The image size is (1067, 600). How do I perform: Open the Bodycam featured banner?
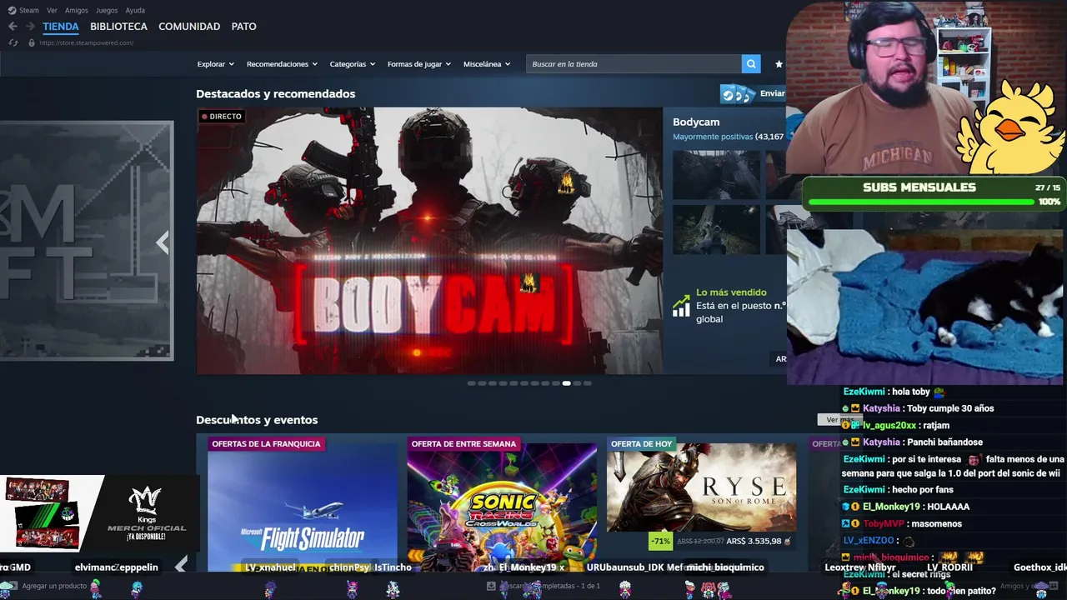429,241
